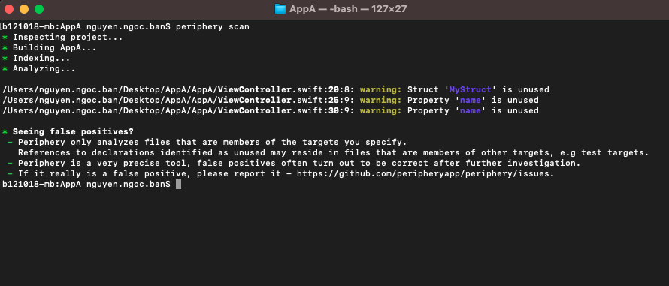Click the 'Indexing...' line
Viewport: 669px width, 286px height.
click(x=41, y=58)
